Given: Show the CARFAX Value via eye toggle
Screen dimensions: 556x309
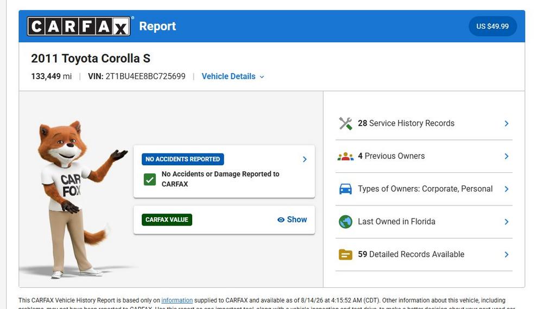Looking at the screenshot, I should click(x=292, y=220).
